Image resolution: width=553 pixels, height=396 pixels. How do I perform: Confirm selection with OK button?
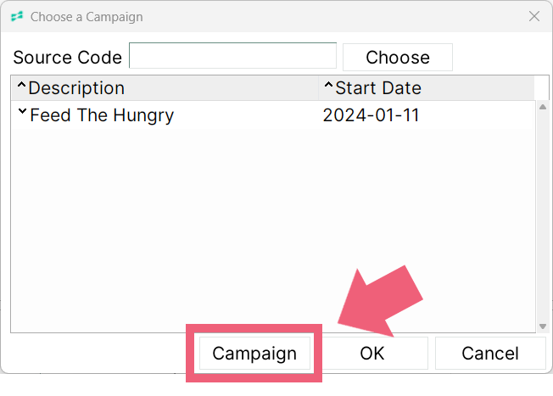pos(372,354)
